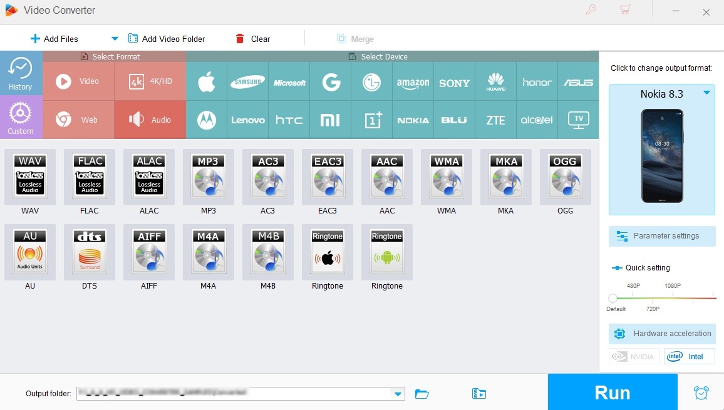The width and height of the screenshot is (724, 410).
Task: Choose the DTS surround format icon
Action: point(90,252)
